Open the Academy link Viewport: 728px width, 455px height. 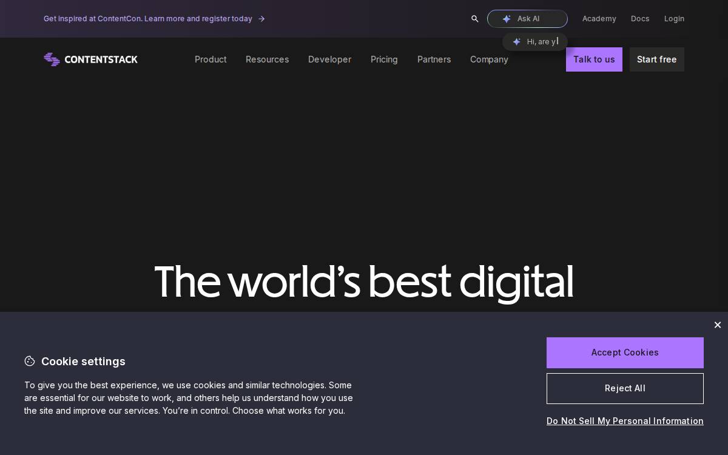(x=599, y=19)
